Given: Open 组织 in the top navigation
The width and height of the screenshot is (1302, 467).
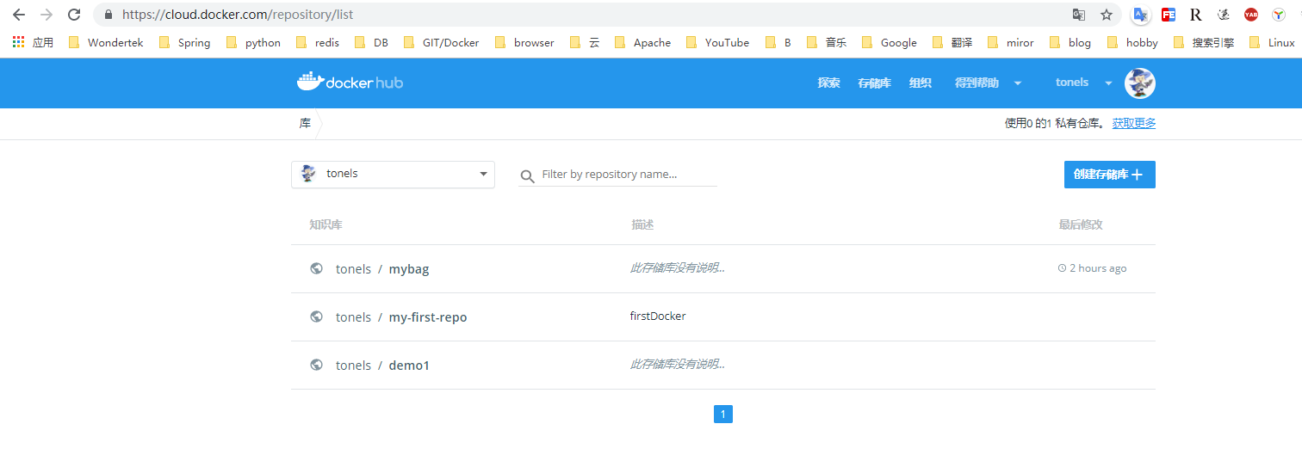Looking at the screenshot, I should point(921,83).
